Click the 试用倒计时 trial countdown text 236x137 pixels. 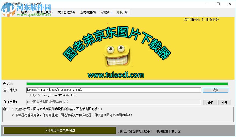(201, 19)
